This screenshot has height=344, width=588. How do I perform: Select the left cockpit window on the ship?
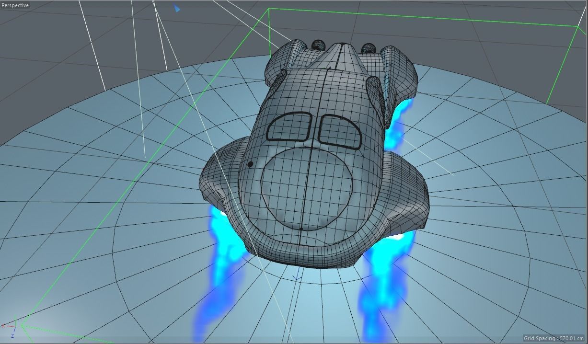289,127
